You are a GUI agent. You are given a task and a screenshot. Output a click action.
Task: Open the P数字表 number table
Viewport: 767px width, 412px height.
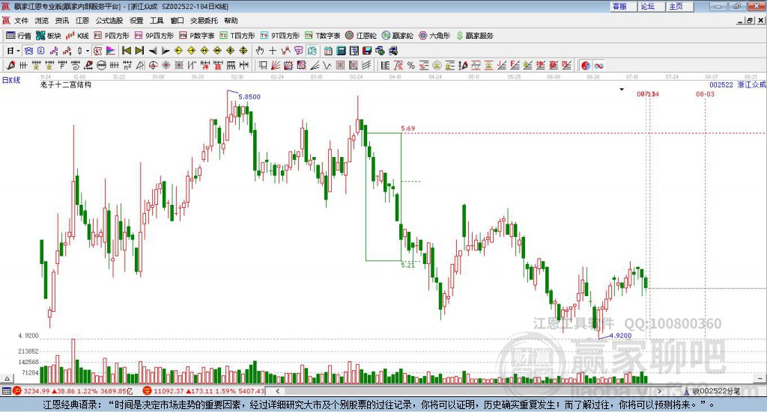point(197,36)
